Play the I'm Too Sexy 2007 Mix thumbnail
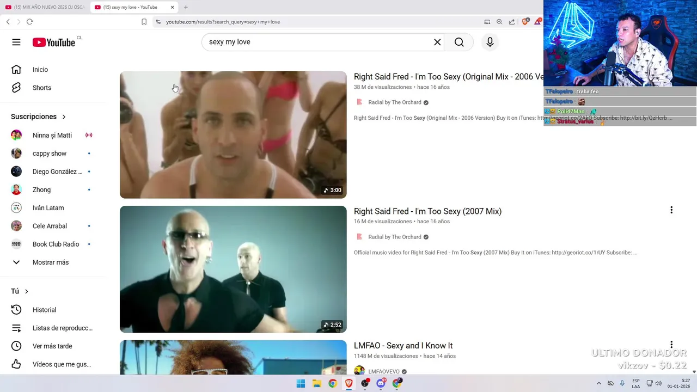Screen dimensions: 697x392 (233, 269)
